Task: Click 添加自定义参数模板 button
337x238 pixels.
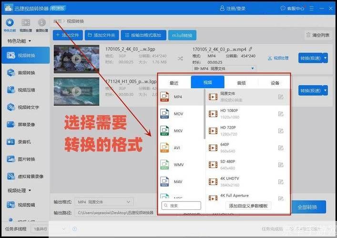Action: click(248, 206)
